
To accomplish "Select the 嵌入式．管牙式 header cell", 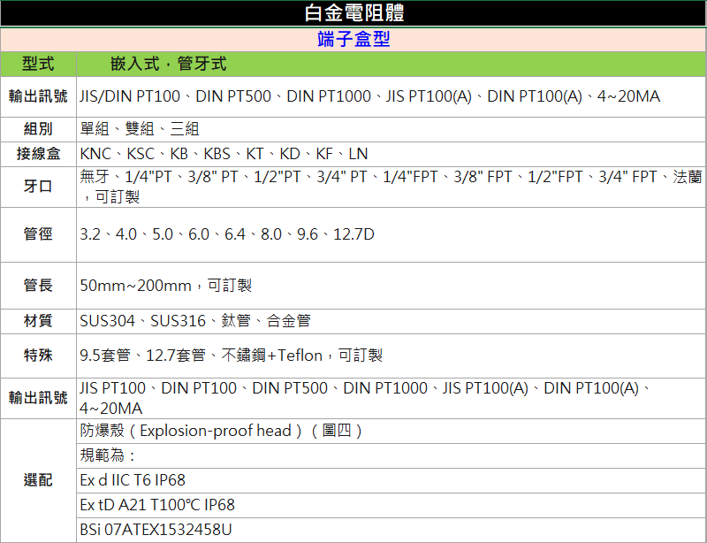I will coord(168,64).
